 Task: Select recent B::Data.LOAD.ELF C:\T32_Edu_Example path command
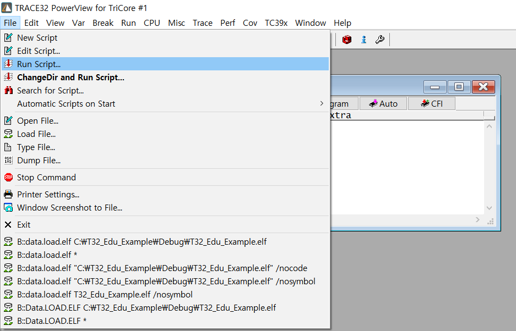pyautogui.click(x=165, y=307)
